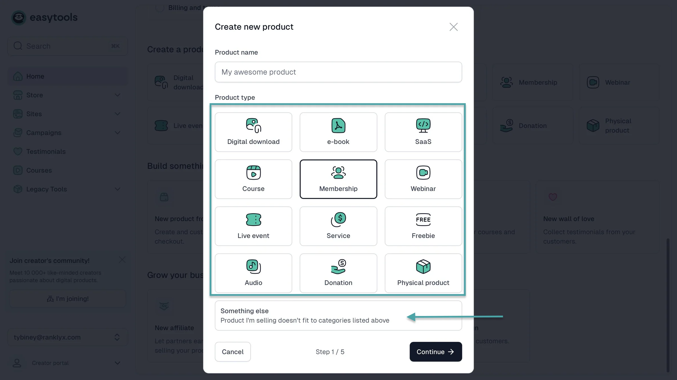Choose the Audio product type
The image size is (677, 380).
[x=253, y=273]
